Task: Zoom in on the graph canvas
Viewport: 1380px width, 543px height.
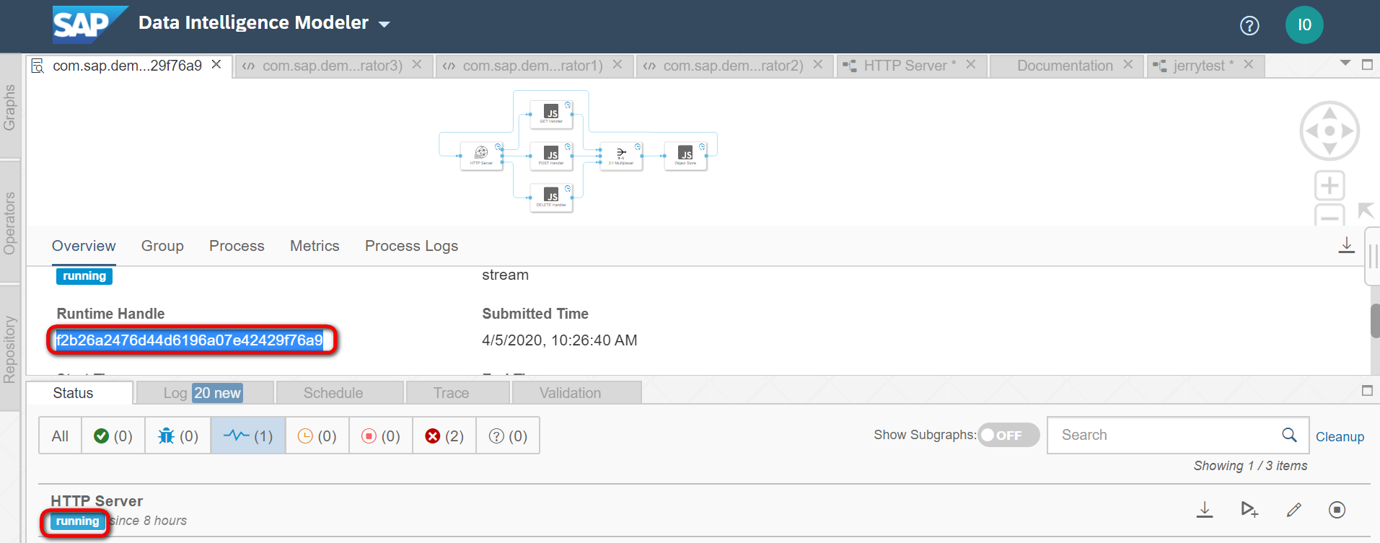Action: 1330,186
